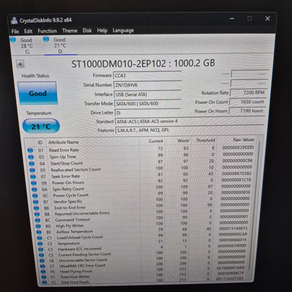The height and width of the screenshot is (292, 292).
Task: Click status icon of Hardware ECC recovered row
Action: [41, 249]
